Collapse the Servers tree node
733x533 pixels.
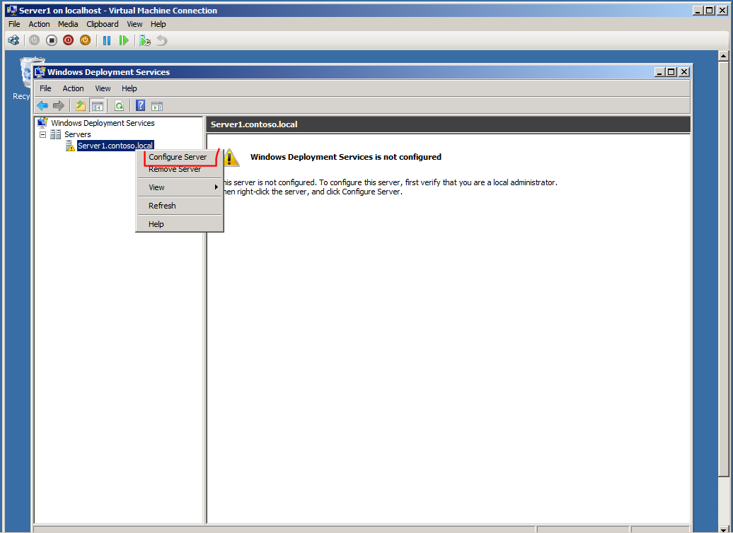pyautogui.click(x=42, y=134)
